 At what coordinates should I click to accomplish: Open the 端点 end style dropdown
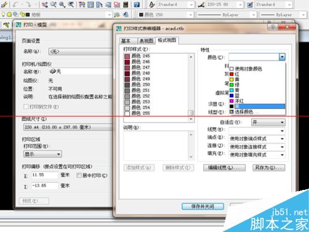pos(257,139)
